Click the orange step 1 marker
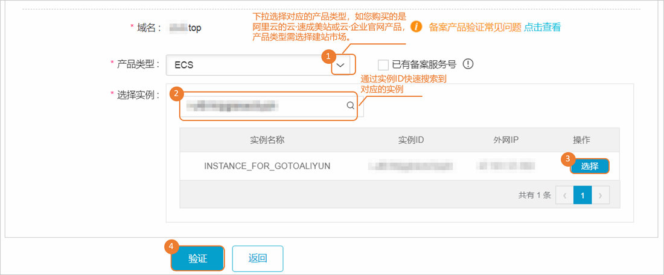This screenshot has height=275, width=664. (x=328, y=56)
